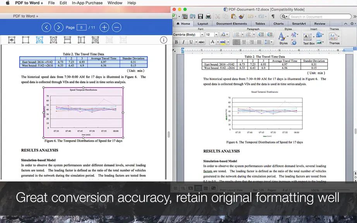This screenshot has width=357, height=223.
Task: Go to the previous PDF page
Action: (x=46, y=27)
